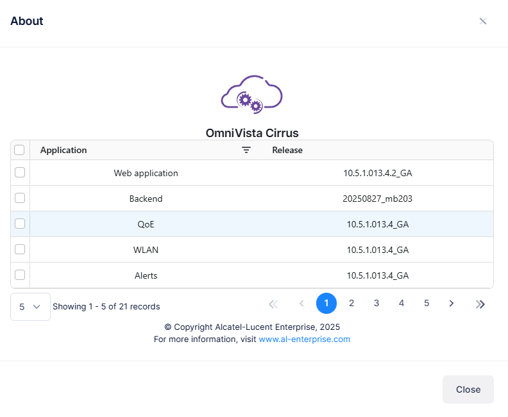This screenshot has width=508, height=417.
Task: Click the Showing 1 - 5 of 21 records text
Action: [106, 306]
